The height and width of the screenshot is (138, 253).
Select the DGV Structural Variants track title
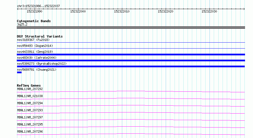(x=40, y=36)
